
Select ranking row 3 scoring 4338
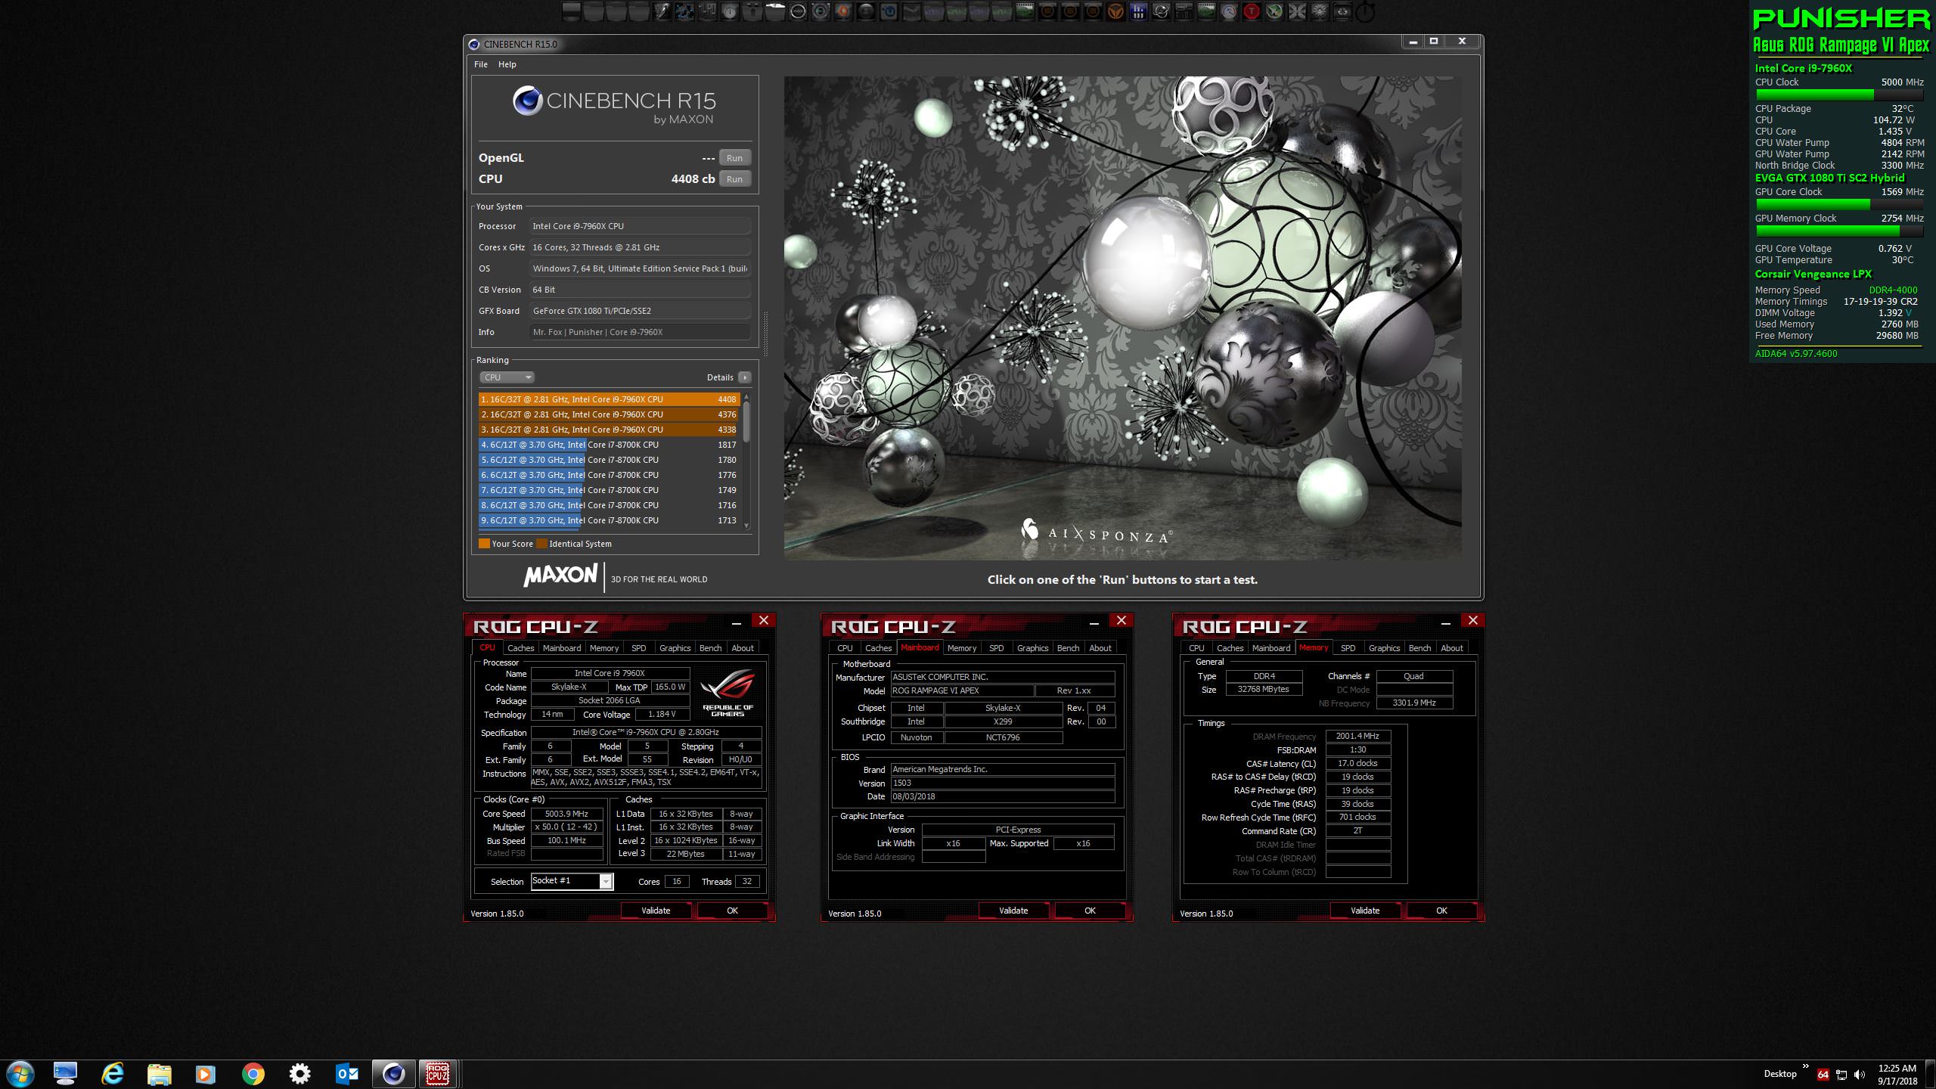[x=609, y=430]
